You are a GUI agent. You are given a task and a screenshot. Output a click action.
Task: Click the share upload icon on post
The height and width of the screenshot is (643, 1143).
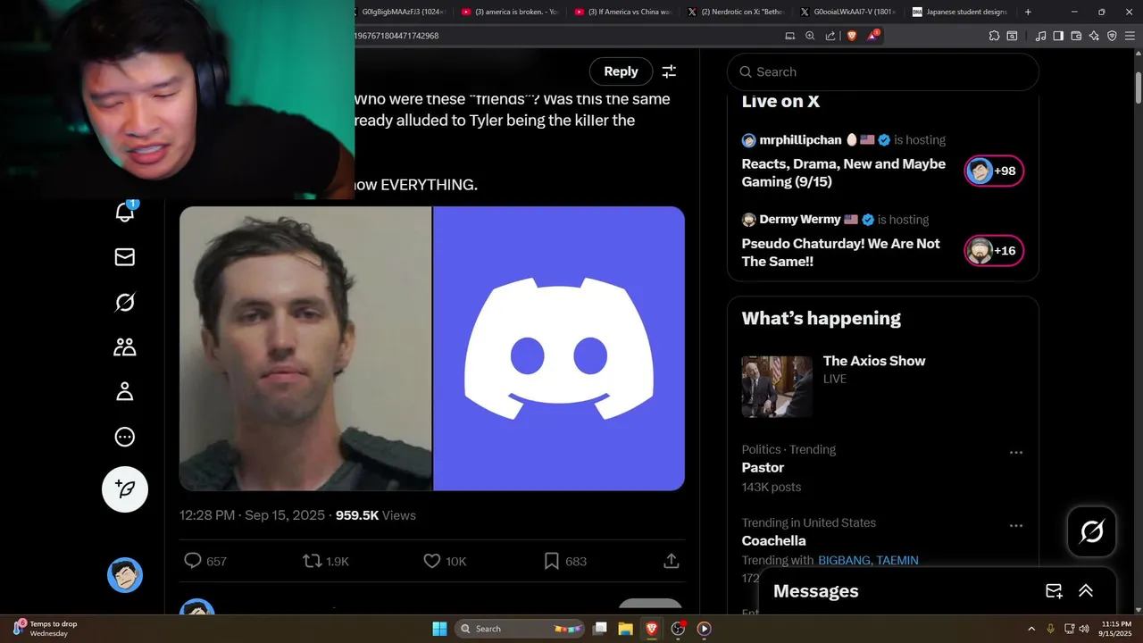(672, 561)
